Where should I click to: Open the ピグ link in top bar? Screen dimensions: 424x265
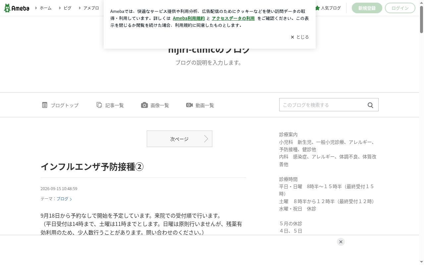point(67,8)
